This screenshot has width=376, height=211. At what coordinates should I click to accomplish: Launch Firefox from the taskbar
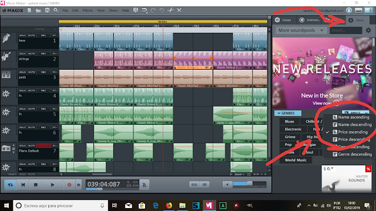coord(169,206)
